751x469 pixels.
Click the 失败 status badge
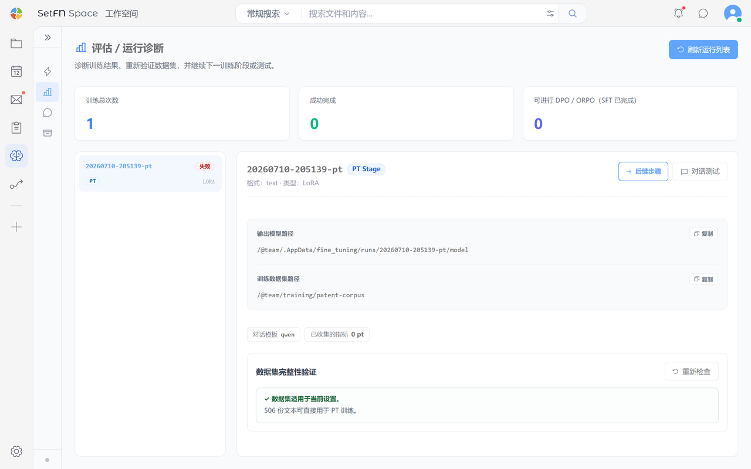coord(205,166)
